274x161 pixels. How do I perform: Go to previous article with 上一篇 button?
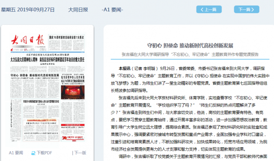click(209, 9)
